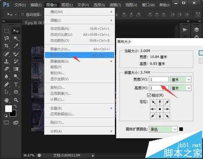
Task: Expand the 分析(A) submenu
Action: (x=80, y=131)
